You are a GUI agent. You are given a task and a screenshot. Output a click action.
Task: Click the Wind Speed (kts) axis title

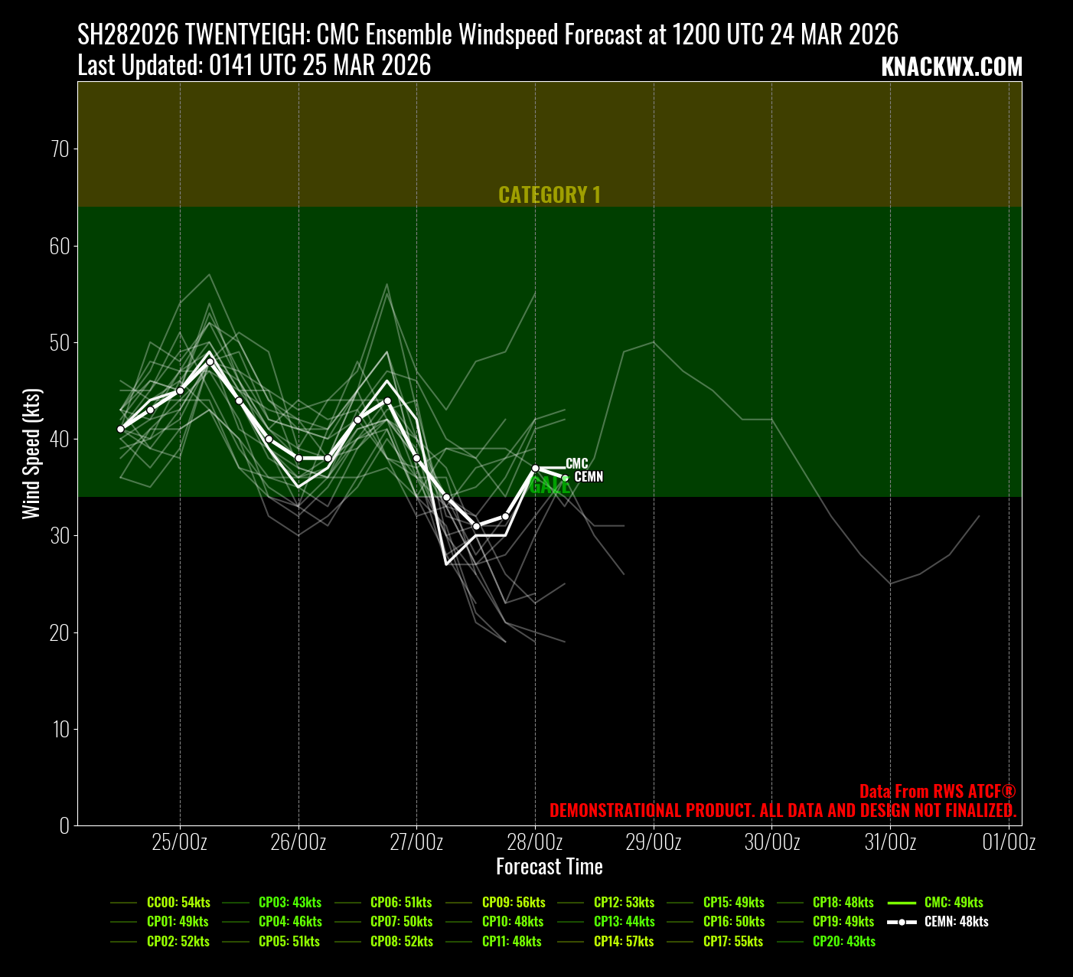tap(31, 453)
